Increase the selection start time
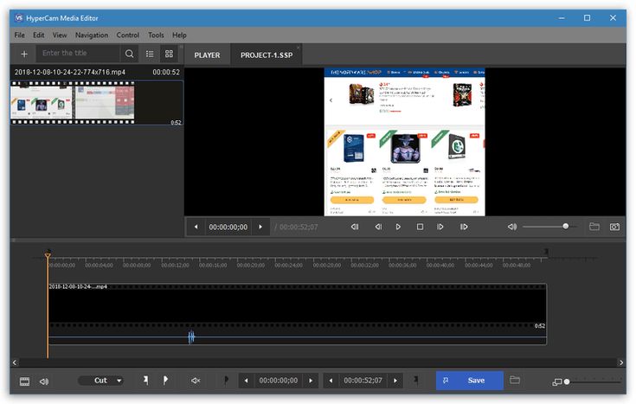Image resolution: width=636 pixels, height=404 pixels. click(311, 381)
